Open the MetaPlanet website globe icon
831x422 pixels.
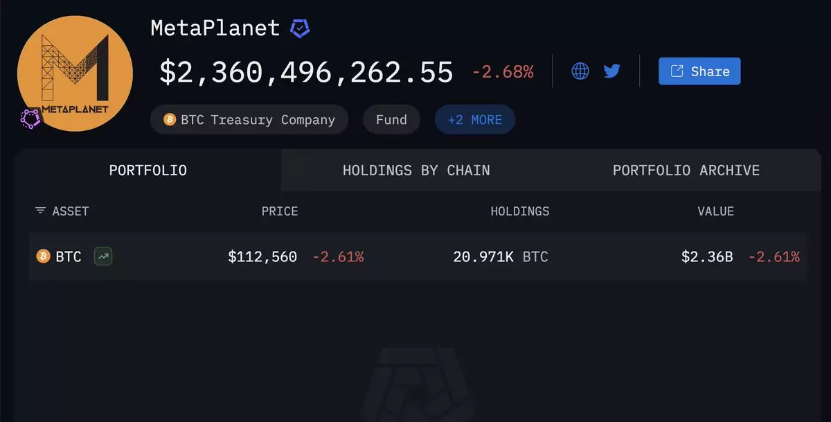coord(580,71)
